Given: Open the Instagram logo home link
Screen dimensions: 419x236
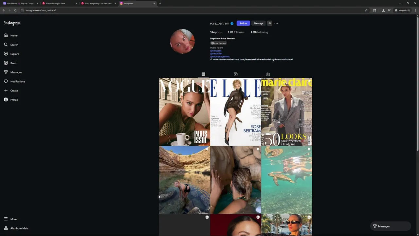Looking at the screenshot, I should tap(12, 23).
